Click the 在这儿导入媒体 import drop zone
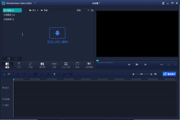The image size is (180, 120). 57,35
